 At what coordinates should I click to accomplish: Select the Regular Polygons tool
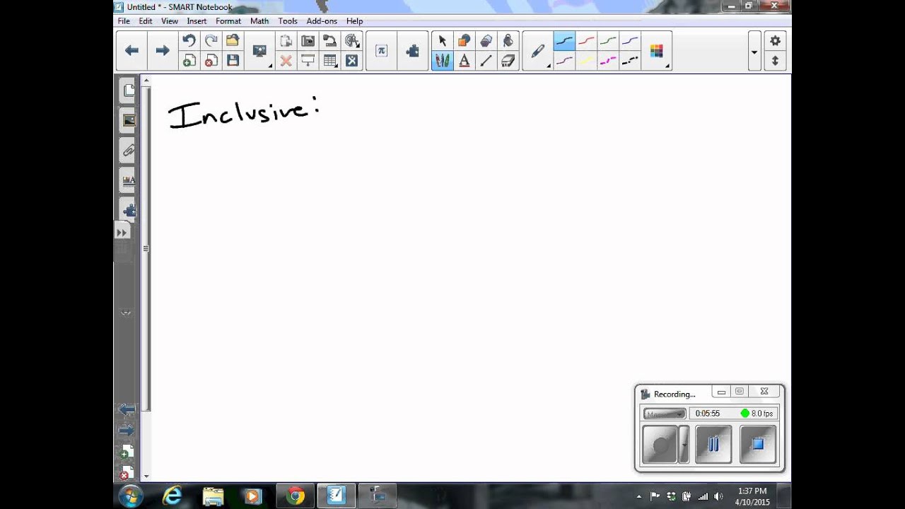(x=486, y=41)
